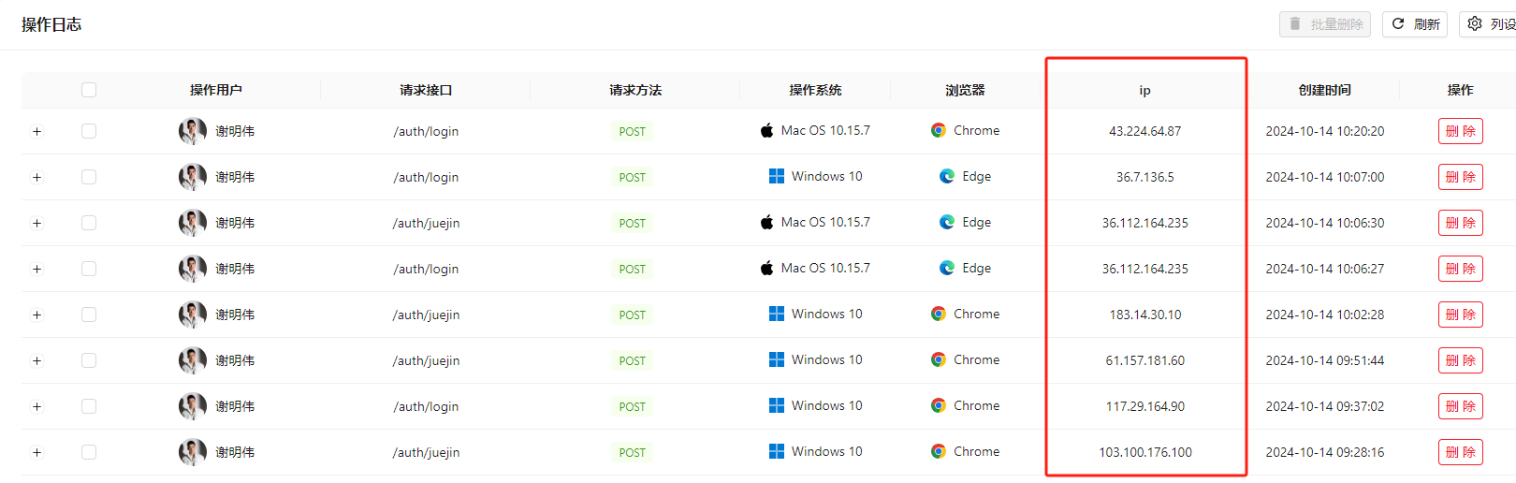Click 删除 on the 09:28:16 row
The image size is (1516, 483).
(1461, 452)
